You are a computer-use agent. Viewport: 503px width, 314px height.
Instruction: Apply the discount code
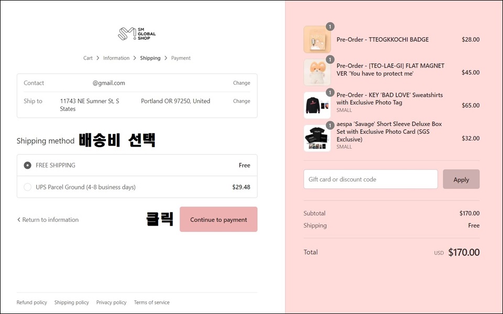tap(461, 179)
